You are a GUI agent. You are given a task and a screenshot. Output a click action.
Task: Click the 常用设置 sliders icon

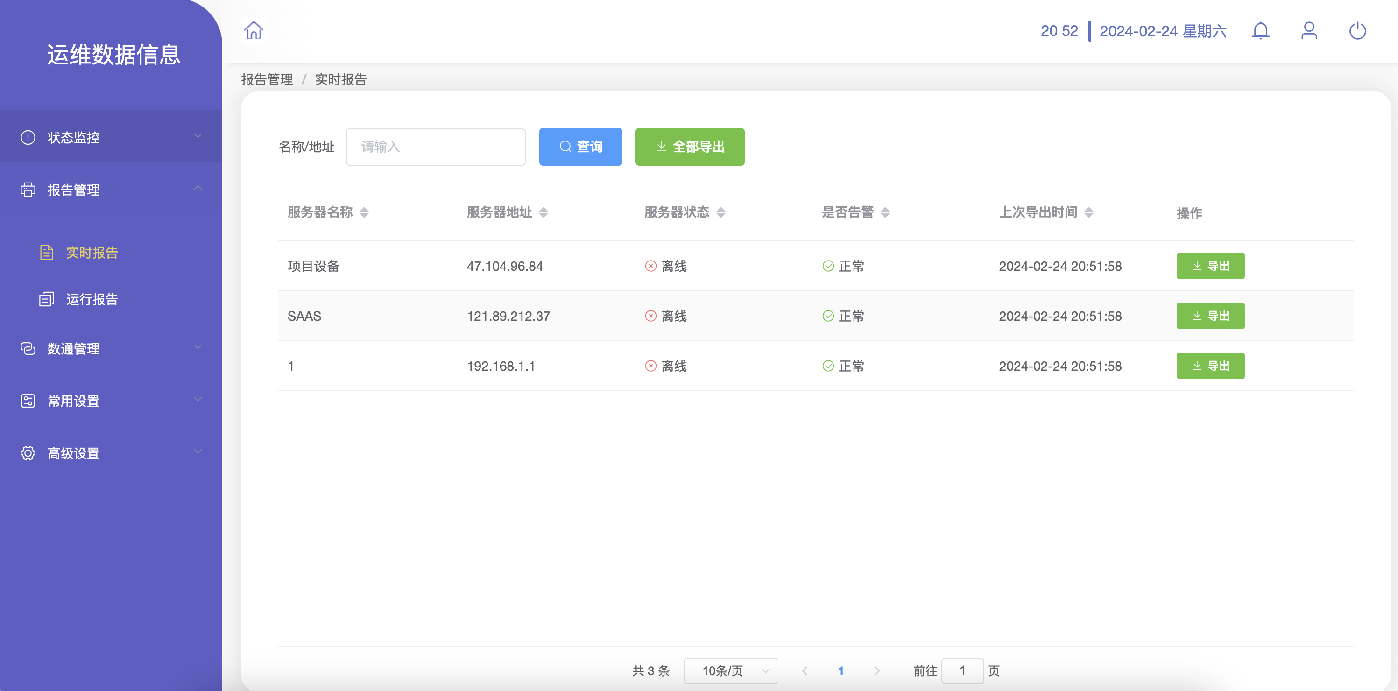tap(28, 401)
